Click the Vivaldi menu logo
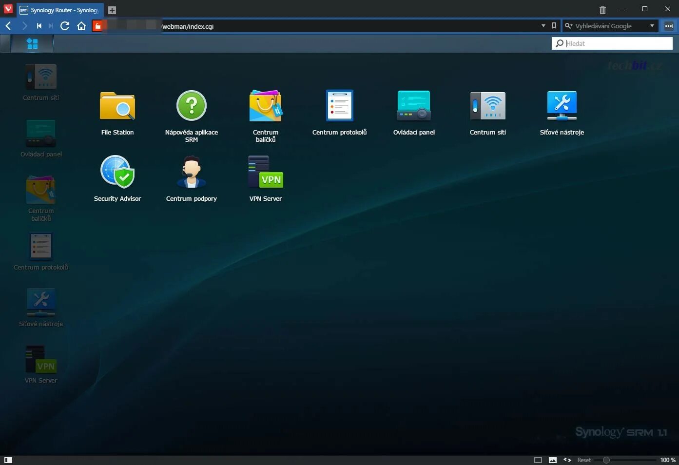This screenshot has height=465, width=679. pyautogui.click(x=8, y=9)
